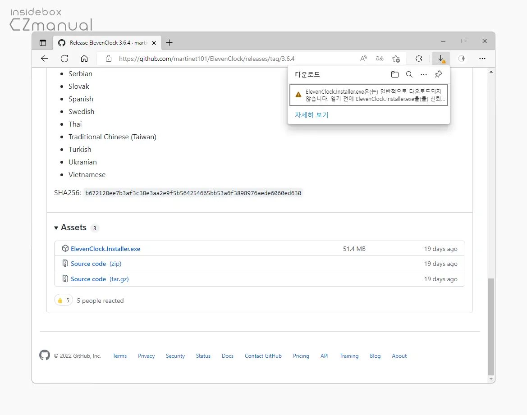Download Source code (tar.gz)
Viewport: 527px width, 415px height.
click(x=100, y=279)
